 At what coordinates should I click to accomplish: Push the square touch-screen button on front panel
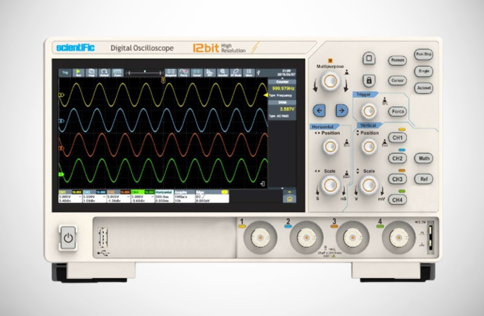coord(369,58)
